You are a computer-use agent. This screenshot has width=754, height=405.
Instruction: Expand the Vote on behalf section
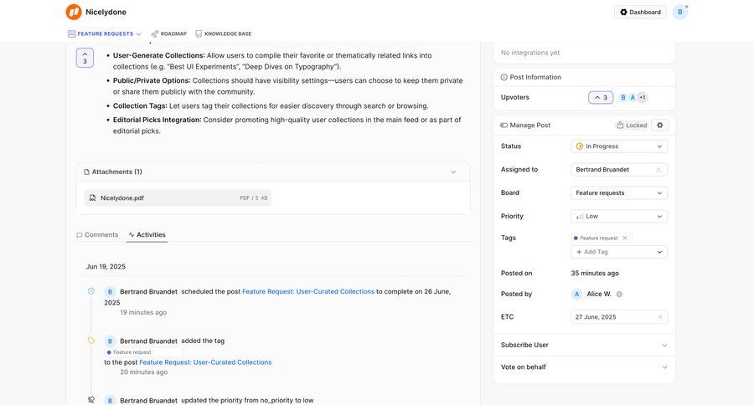584,367
